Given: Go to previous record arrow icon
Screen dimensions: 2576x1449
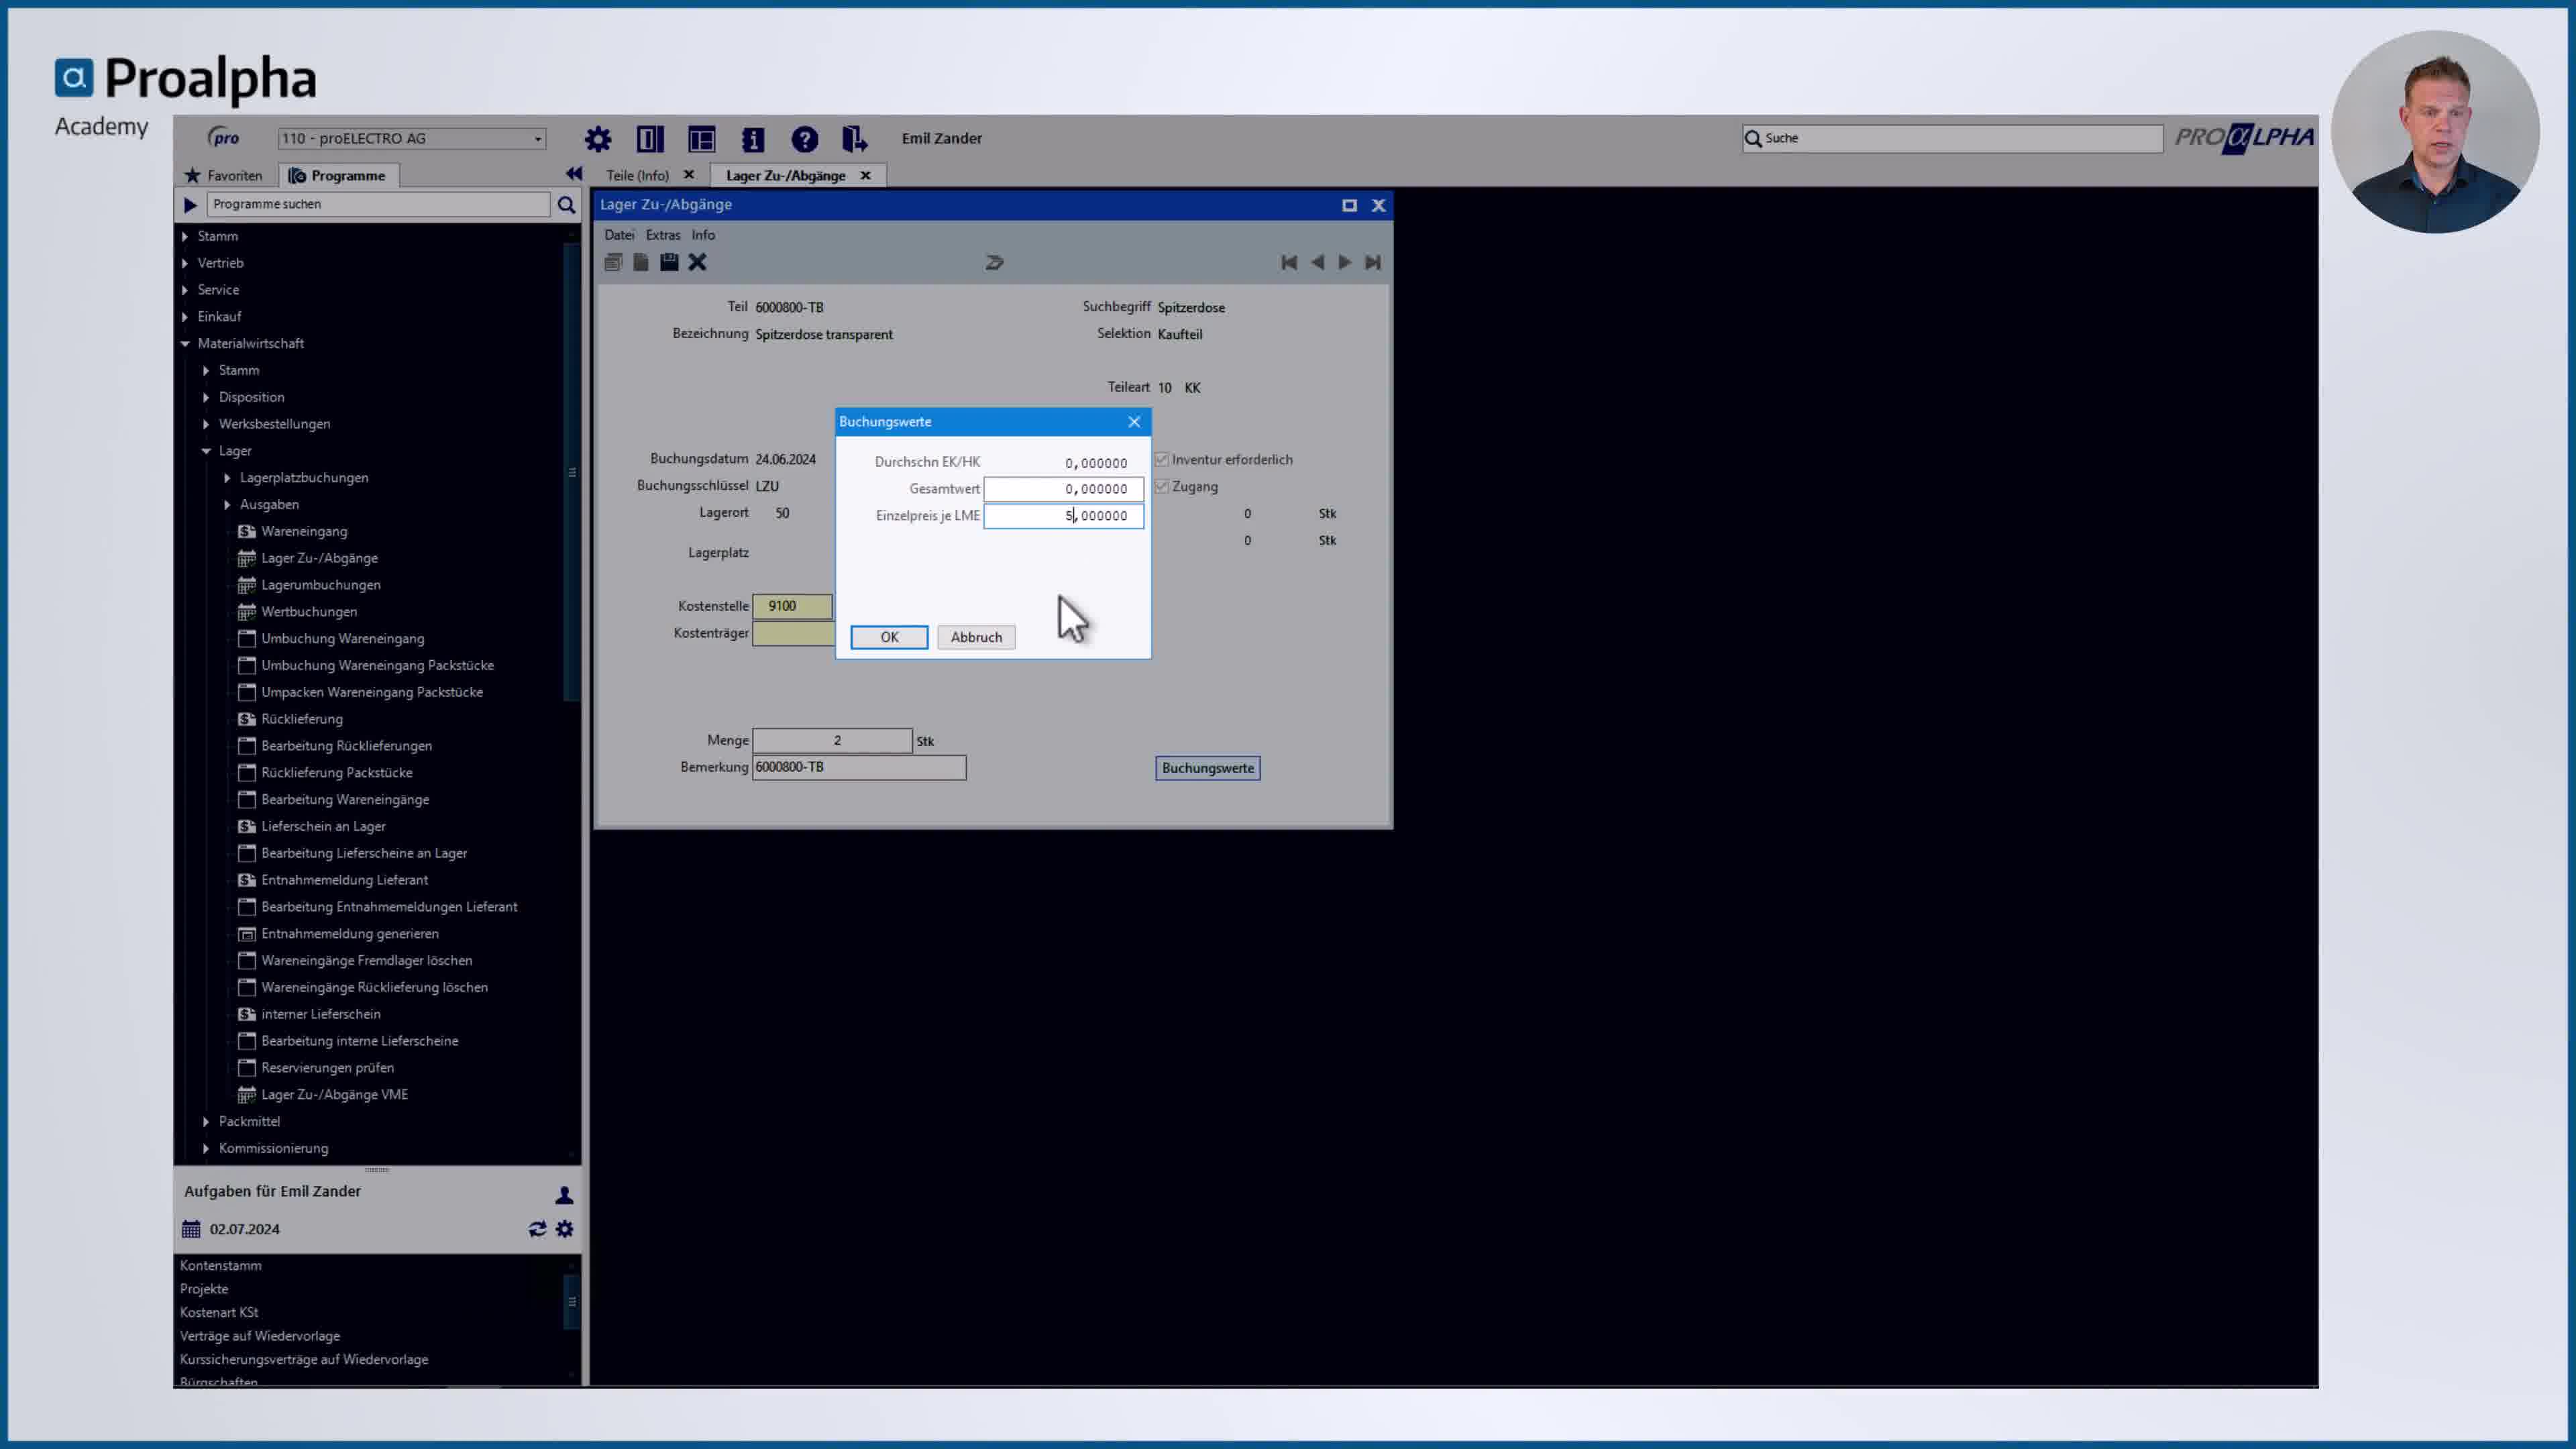Looking at the screenshot, I should (x=1317, y=262).
